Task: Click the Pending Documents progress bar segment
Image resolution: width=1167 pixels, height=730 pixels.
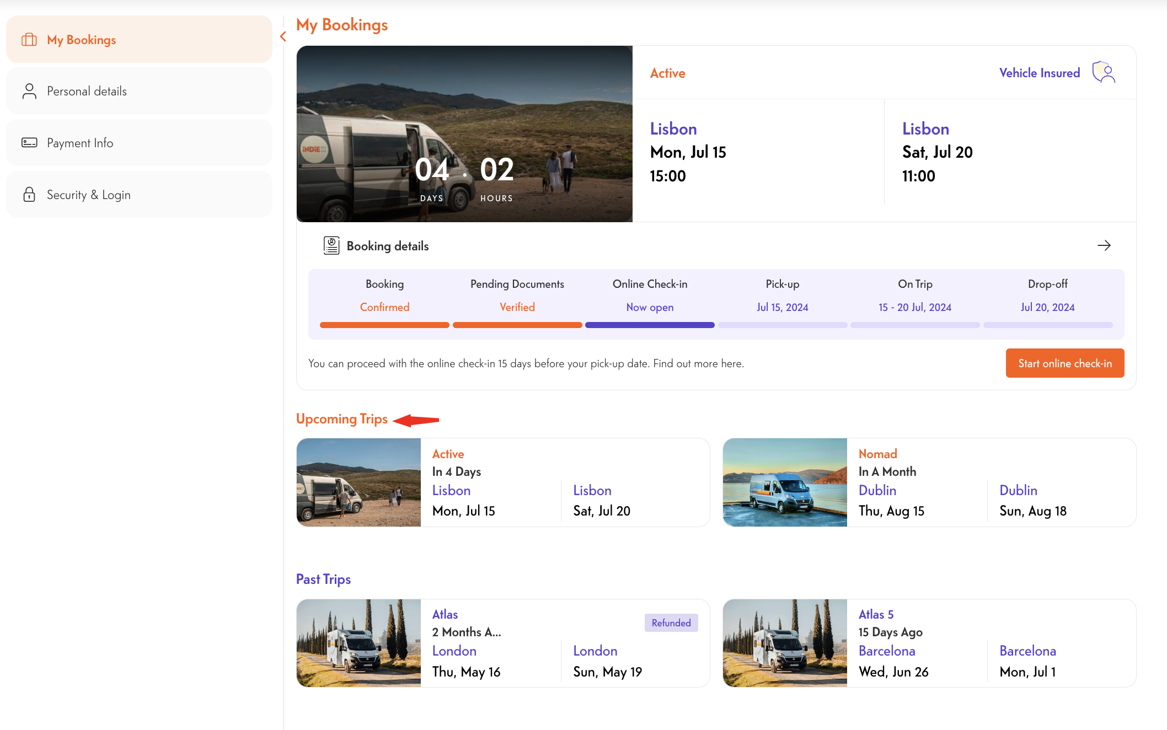Action: coord(517,325)
